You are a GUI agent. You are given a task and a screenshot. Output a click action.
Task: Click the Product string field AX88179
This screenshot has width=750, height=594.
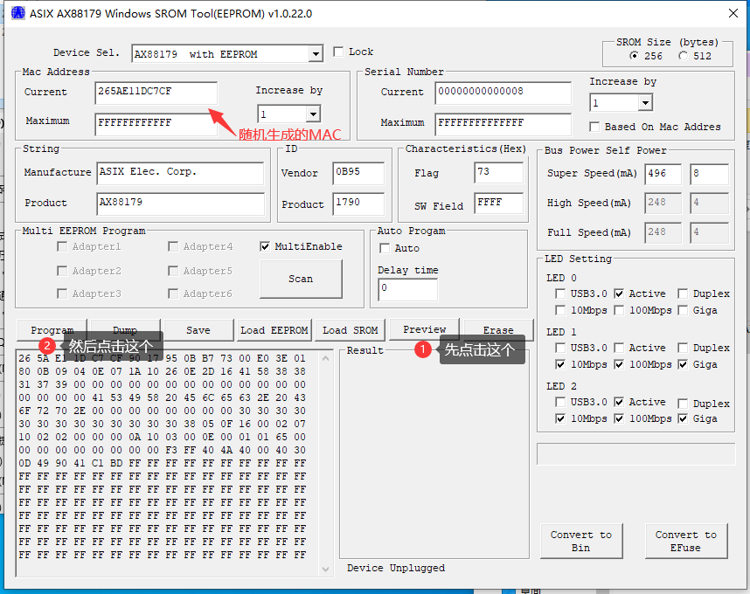coord(180,204)
